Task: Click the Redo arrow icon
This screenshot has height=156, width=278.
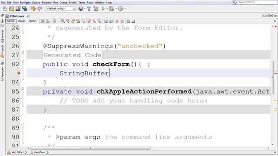Action: tap(40, 9)
